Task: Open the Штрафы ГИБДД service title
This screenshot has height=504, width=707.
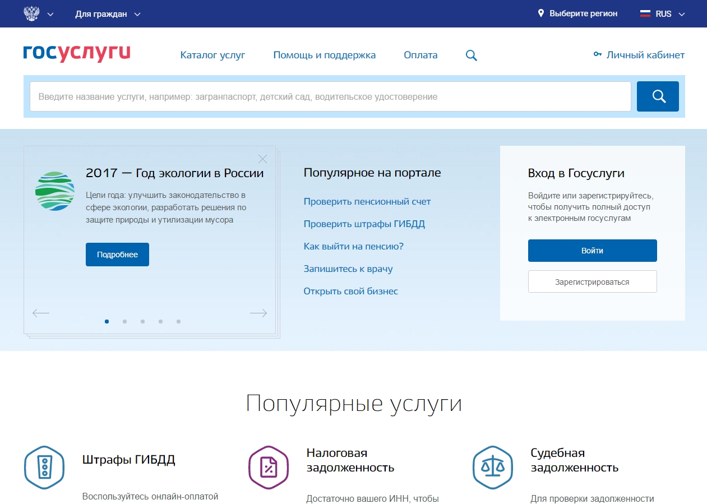Action: coord(129,460)
